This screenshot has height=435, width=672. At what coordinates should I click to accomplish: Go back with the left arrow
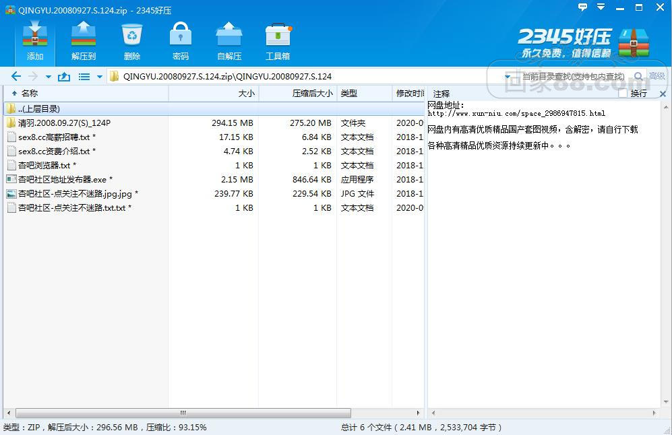click(x=16, y=77)
